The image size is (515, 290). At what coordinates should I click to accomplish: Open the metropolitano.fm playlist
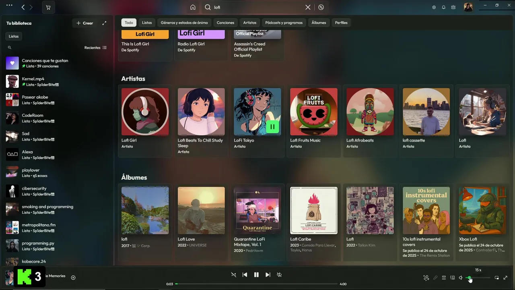pyautogui.click(x=57, y=228)
